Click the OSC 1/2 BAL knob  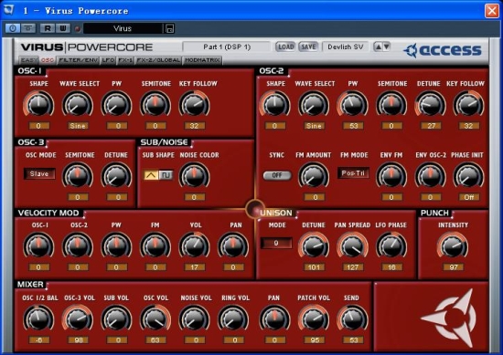point(38,318)
